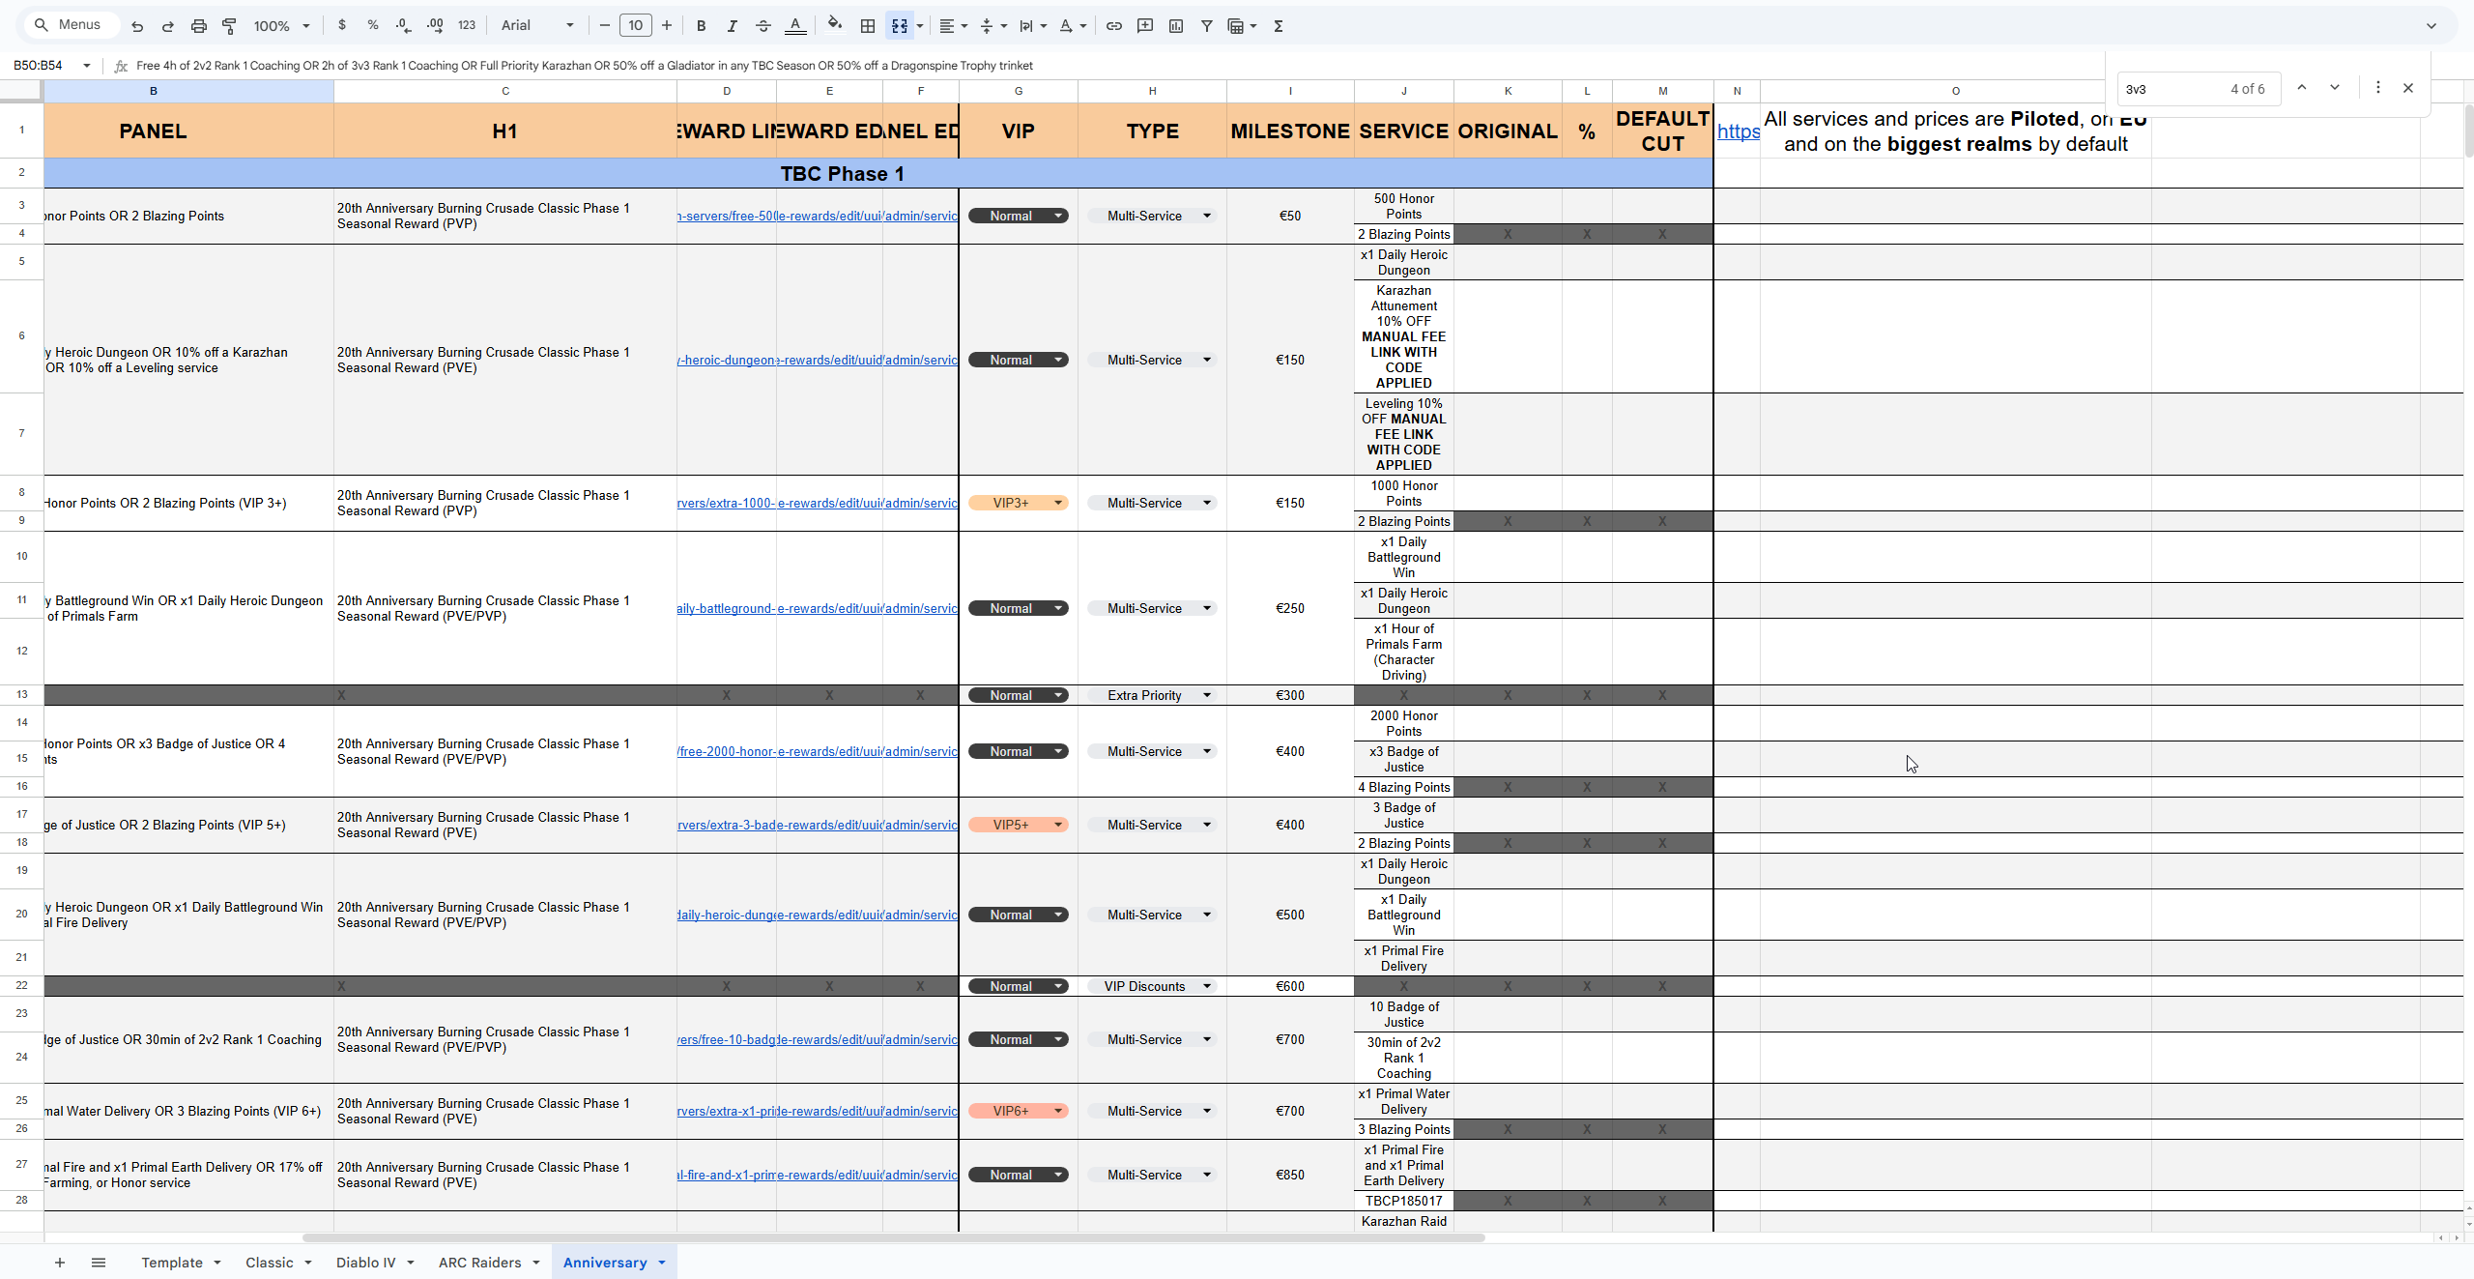The image size is (2474, 1279).
Task: Click the create filter icon
Action: pyautogui.click(x=1206, y=26)
